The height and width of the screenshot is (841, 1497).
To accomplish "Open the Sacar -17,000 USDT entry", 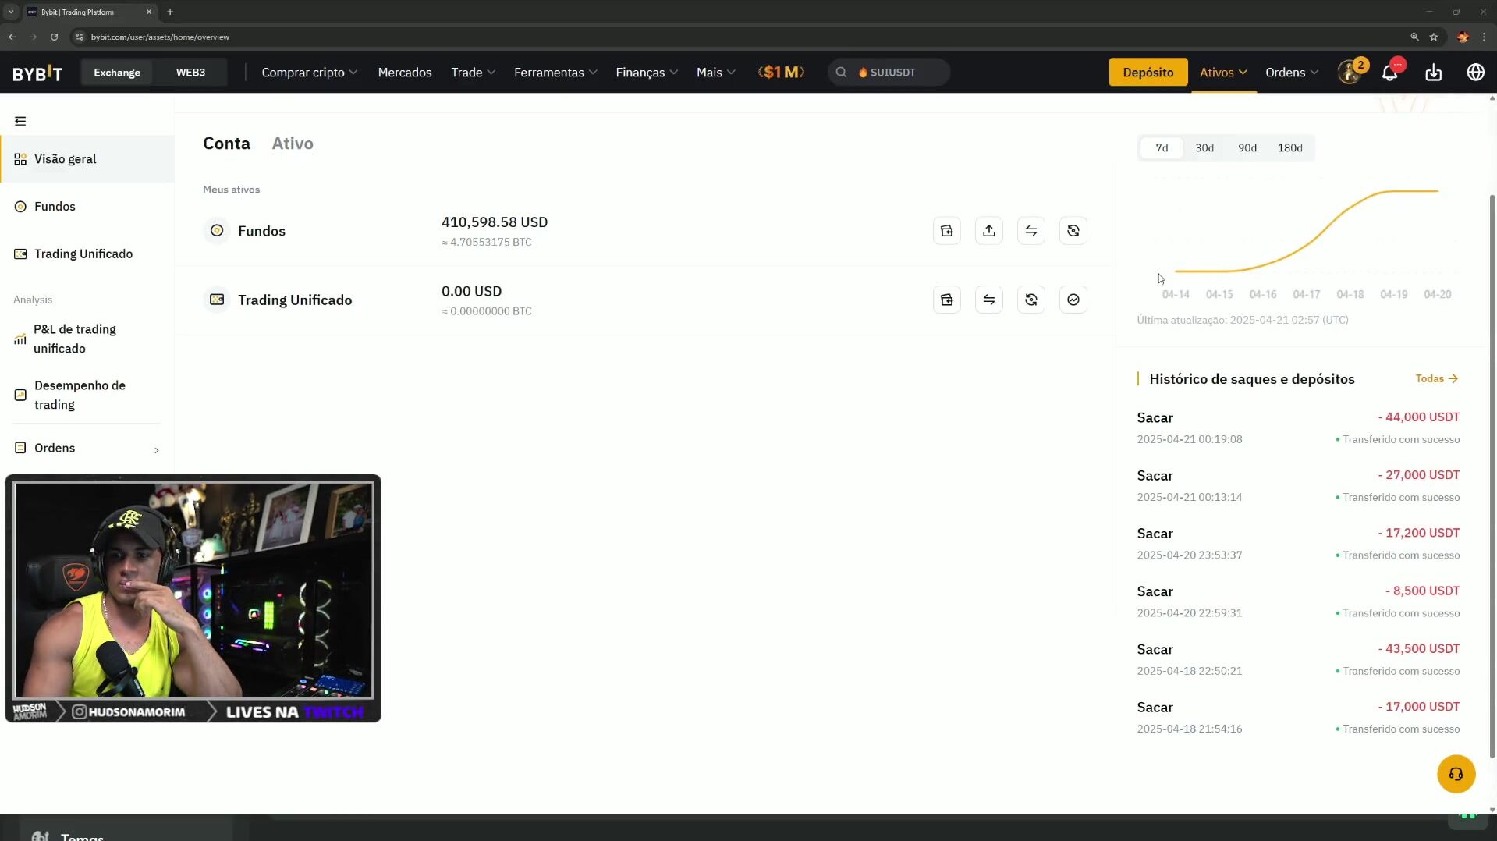I will tap(1298, 718).
